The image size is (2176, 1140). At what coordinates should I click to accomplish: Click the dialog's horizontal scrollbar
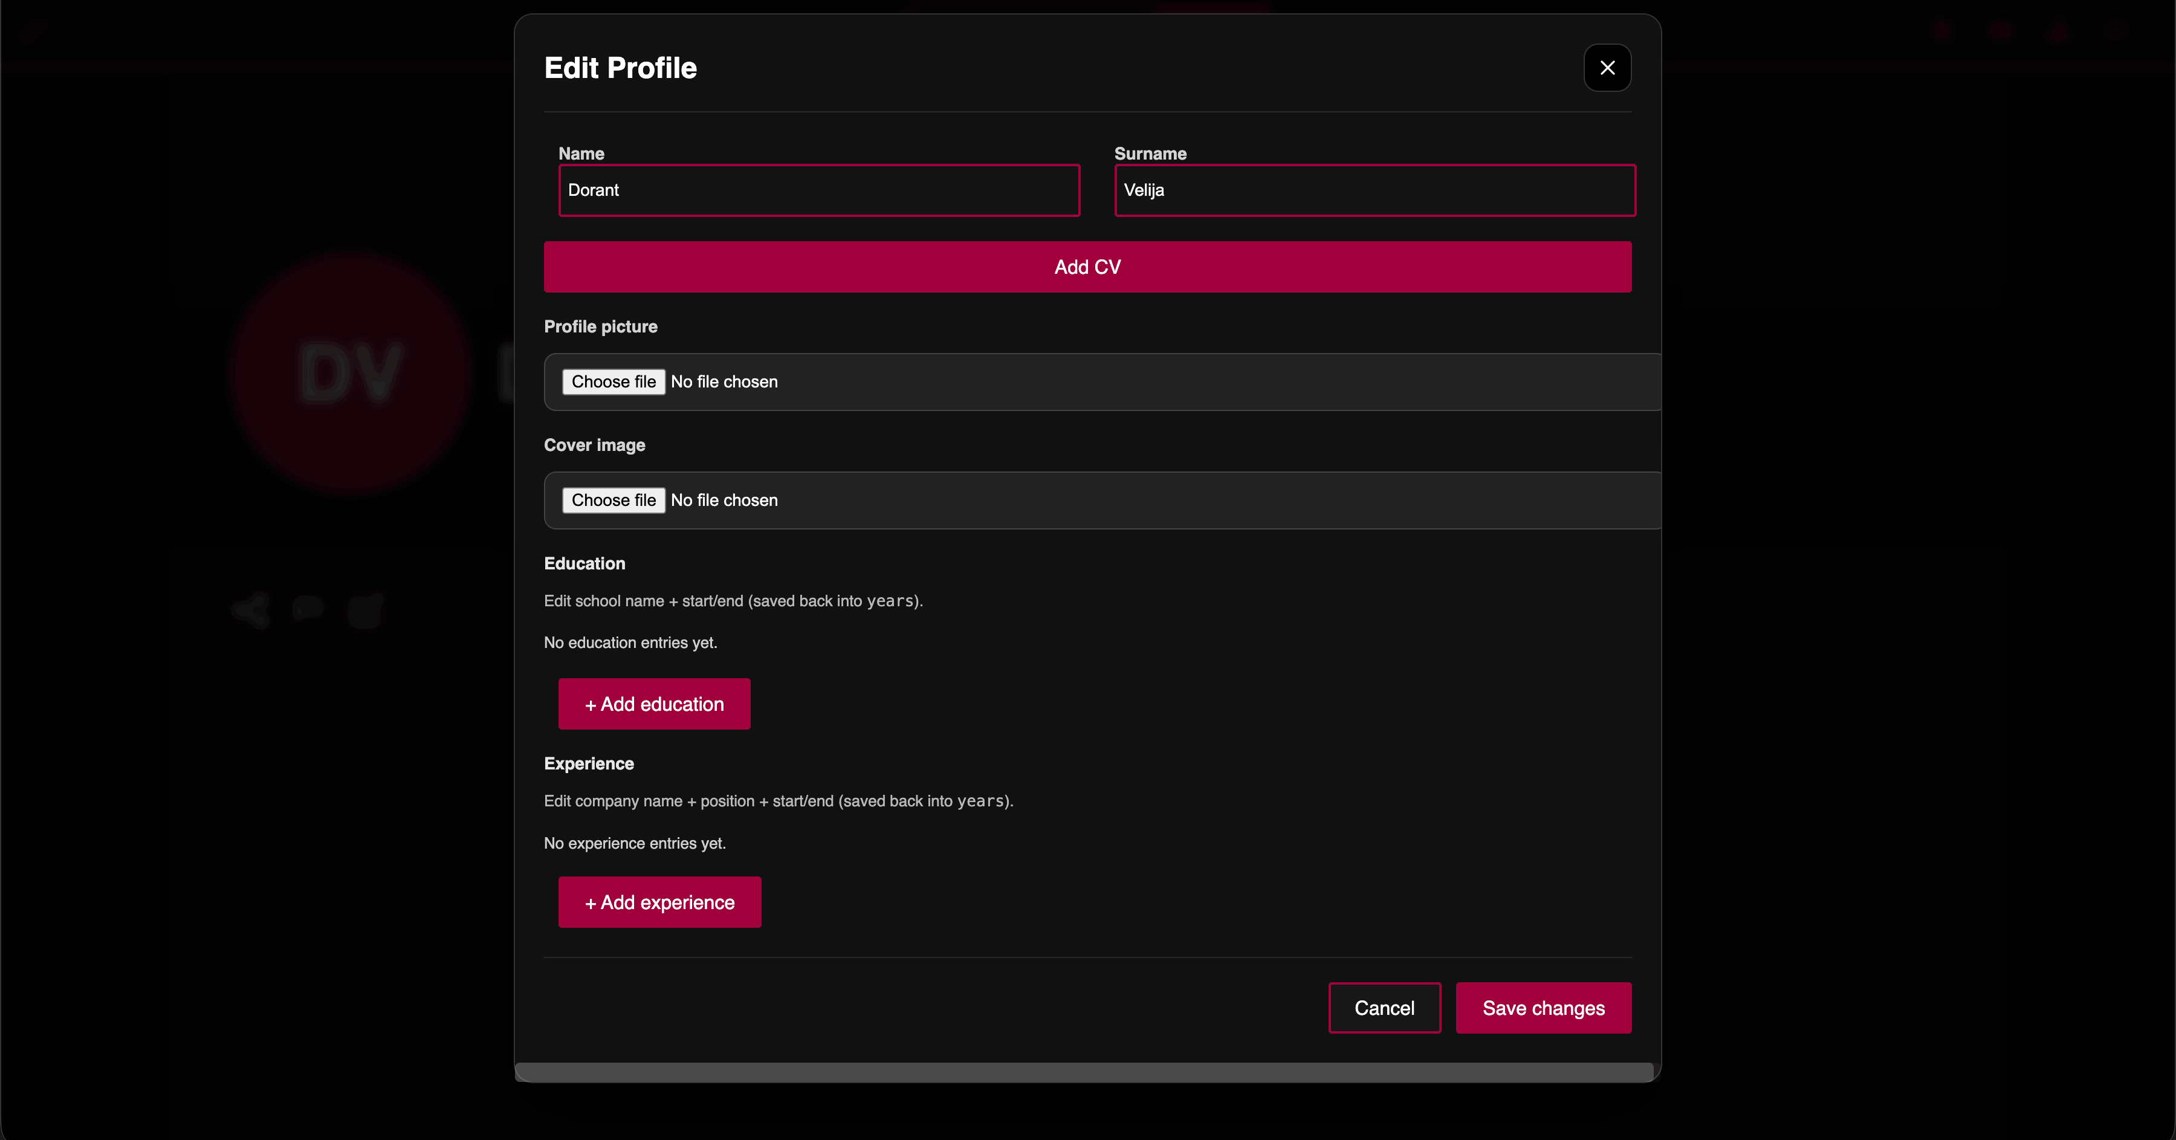pos(1083,1072)
